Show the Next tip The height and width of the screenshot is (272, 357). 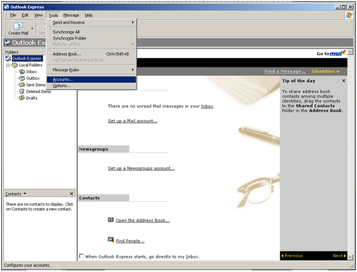click(x=339, y=256)
